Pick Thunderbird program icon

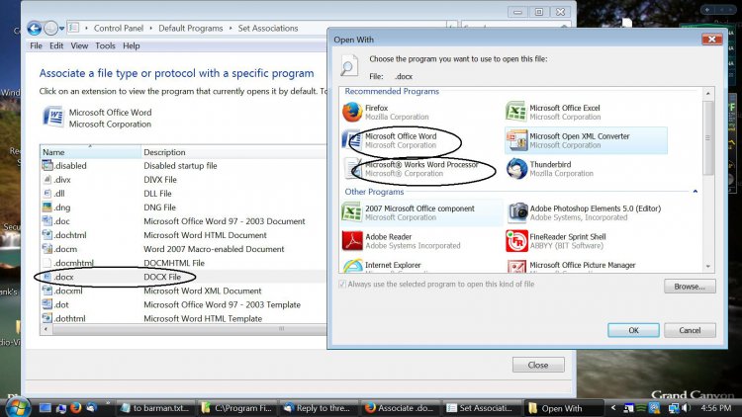point(516,169)
